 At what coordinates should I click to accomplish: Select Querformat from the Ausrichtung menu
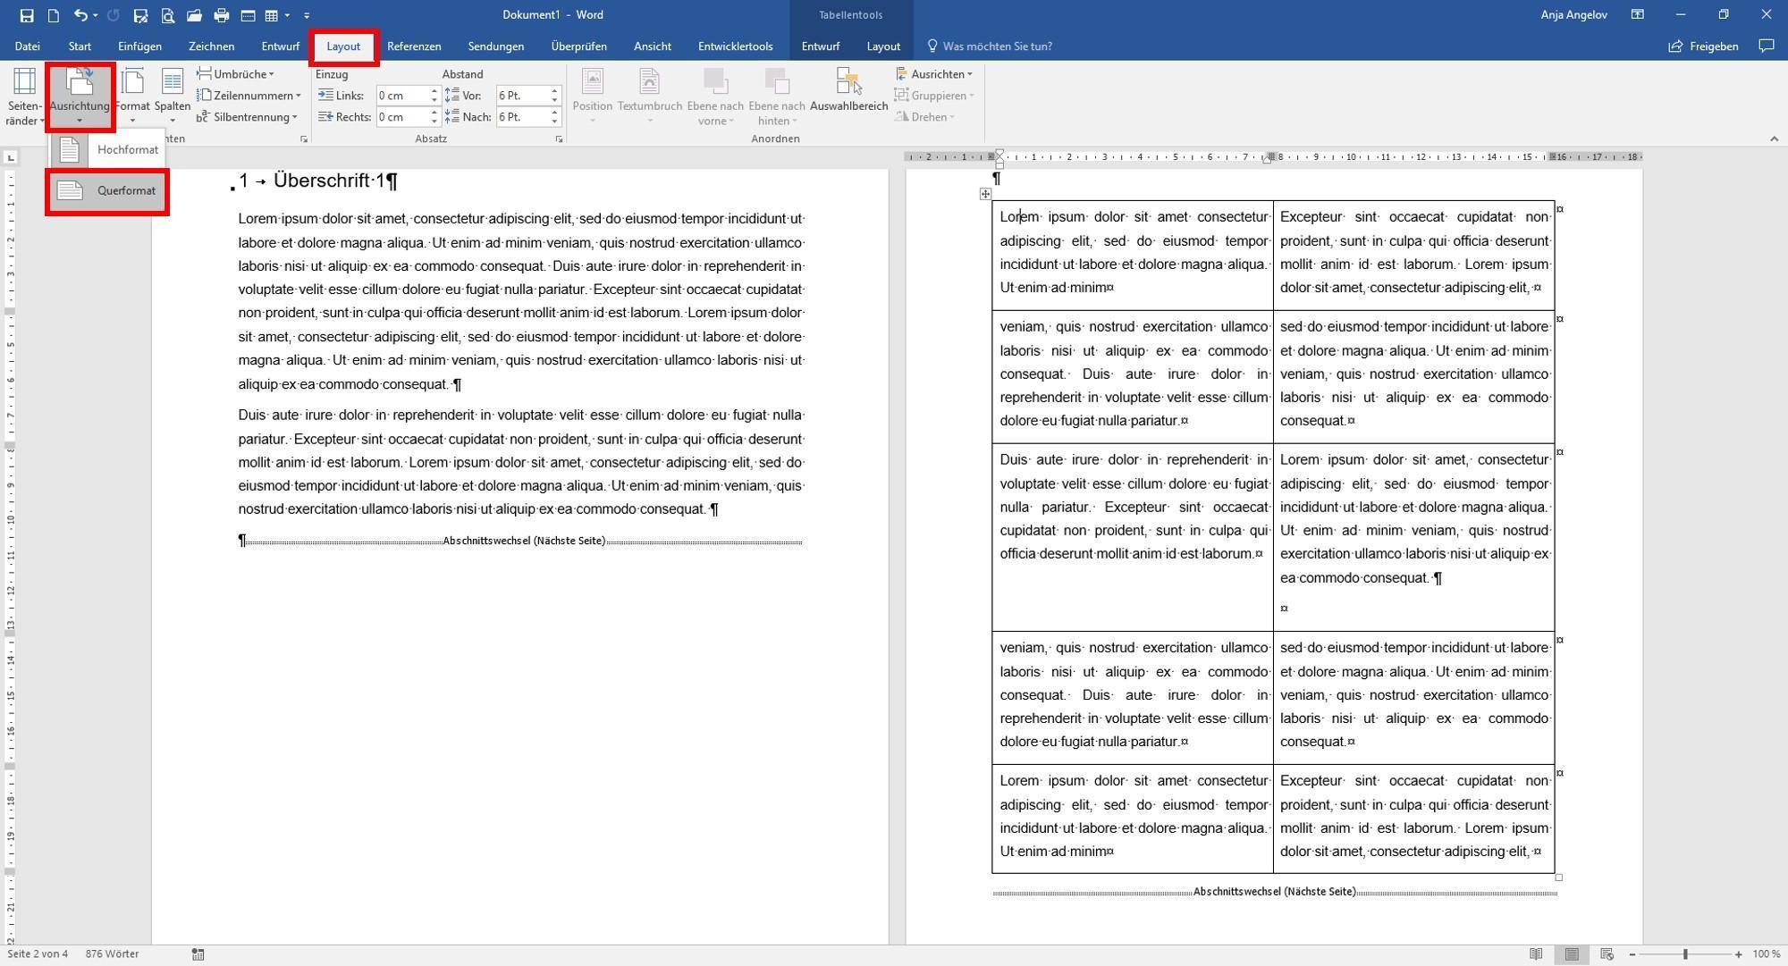(127, 190)
